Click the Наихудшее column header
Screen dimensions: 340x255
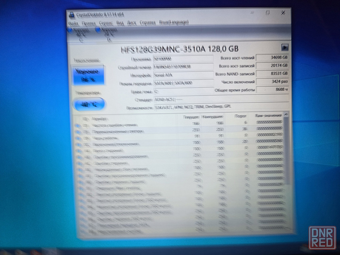[x=212, y=117]
